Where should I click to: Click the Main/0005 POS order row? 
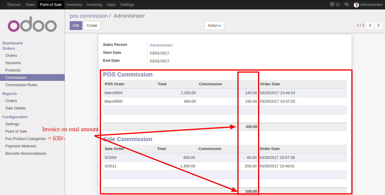(x=225, y=101)
